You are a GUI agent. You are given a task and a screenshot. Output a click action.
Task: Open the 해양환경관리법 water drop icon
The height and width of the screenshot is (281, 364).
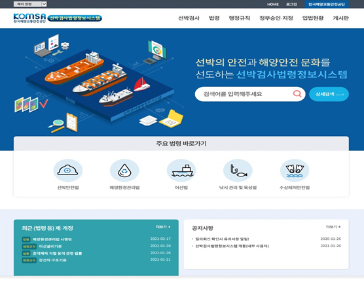tap(124, 171)
